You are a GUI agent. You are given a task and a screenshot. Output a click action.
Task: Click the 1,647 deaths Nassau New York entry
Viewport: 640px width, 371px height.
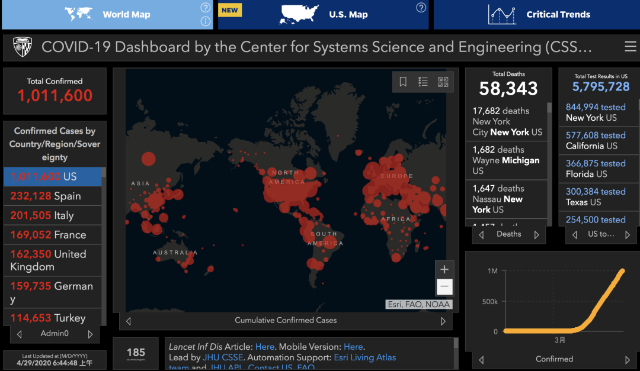pos(506,199)
